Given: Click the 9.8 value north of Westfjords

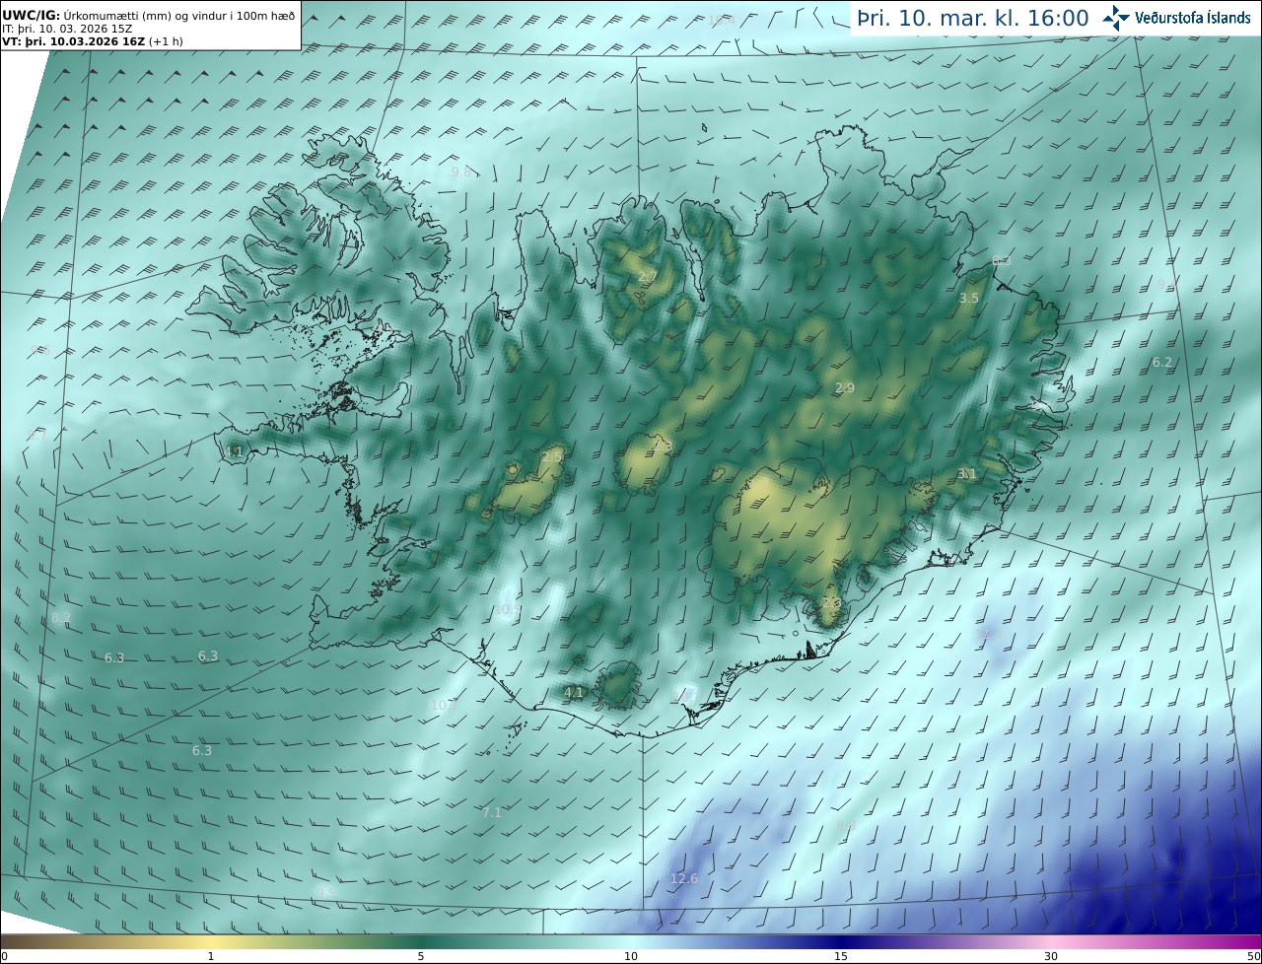Looking at the screenshot, I should pos(461,172).
